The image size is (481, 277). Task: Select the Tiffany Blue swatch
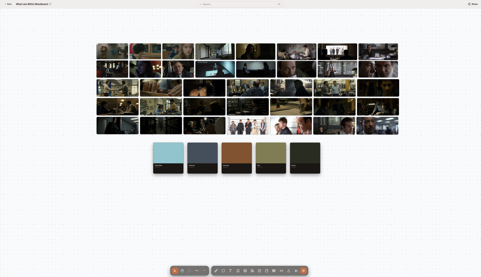click(168, 158)
